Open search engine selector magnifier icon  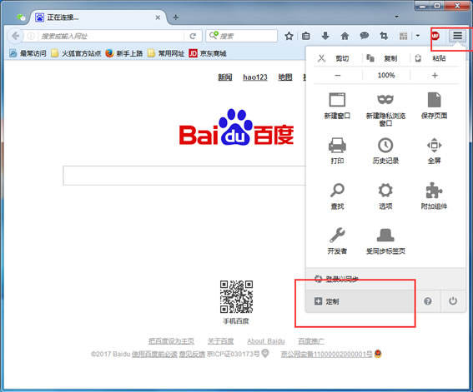(x=214, y=35)
